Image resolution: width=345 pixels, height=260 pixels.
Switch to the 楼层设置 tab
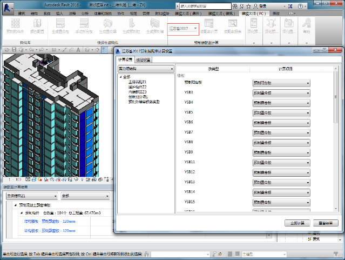pyautogui.click(x=143, y=60)
